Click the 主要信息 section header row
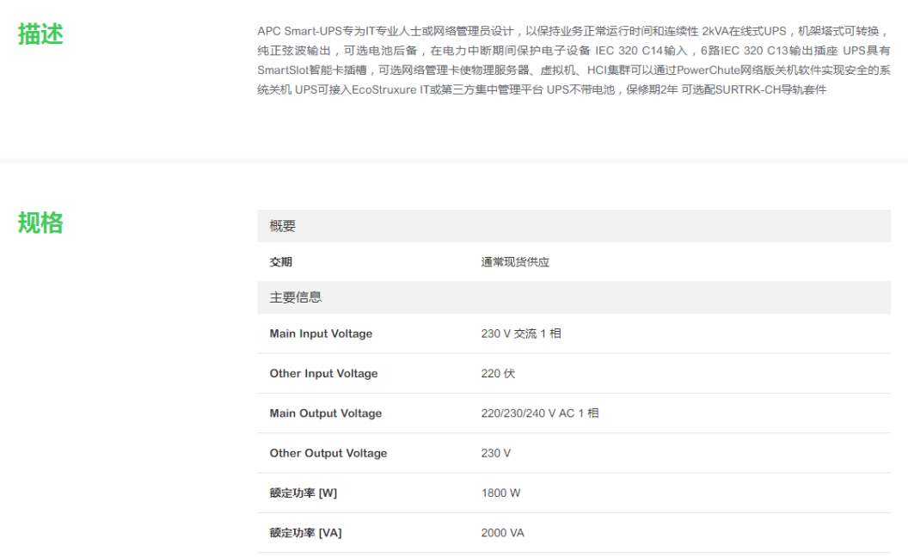This screenshot has height=557, width=908. pos(574,297)
